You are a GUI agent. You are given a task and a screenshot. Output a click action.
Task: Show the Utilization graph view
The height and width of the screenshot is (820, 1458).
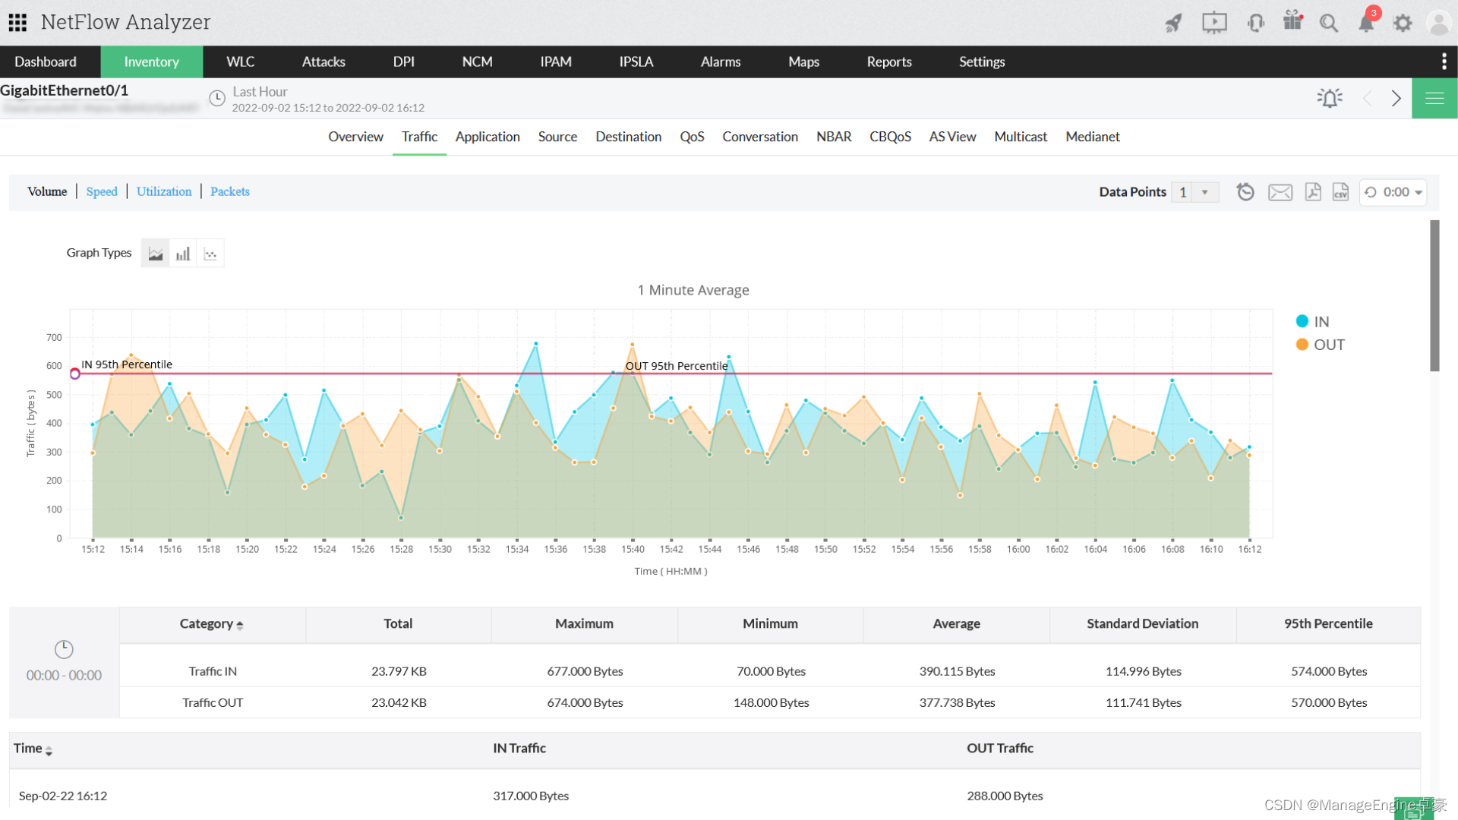coord(164,191)
